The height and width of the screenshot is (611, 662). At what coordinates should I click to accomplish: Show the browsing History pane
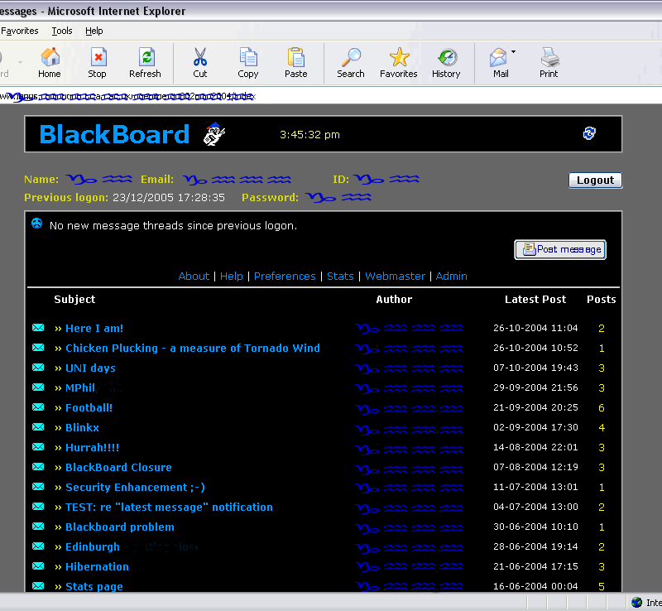(446, 63)
